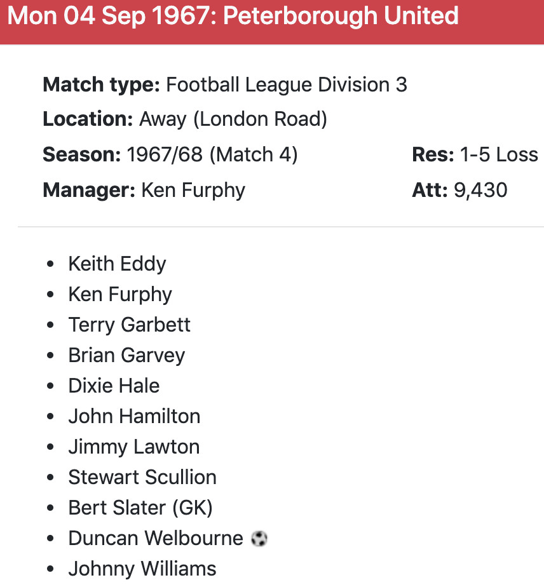Image resolution: width=544 pixels, height=587 pixels.
Task: Open Stewart Scullion player entry
Action: (x=142, y=477)
